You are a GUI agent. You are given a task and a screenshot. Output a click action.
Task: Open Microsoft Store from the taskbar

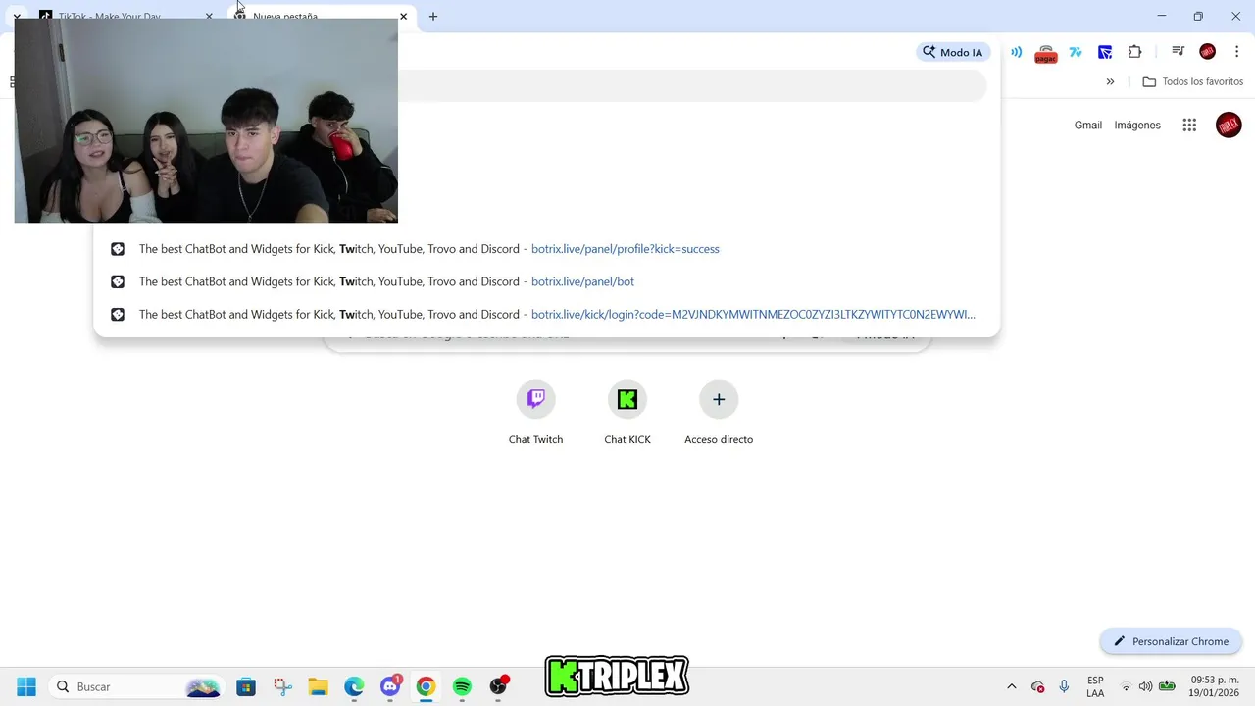point(246,686)
